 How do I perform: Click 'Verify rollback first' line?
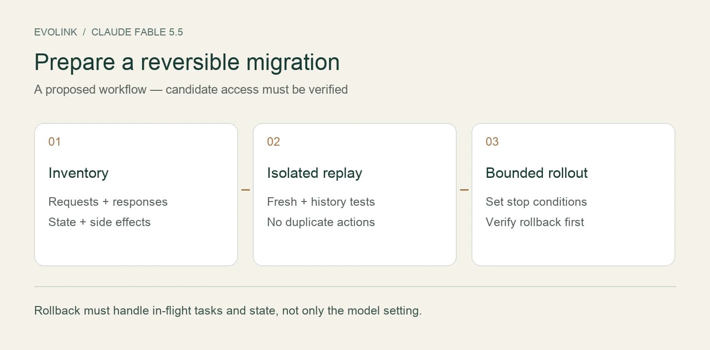[x=535, y=222]
